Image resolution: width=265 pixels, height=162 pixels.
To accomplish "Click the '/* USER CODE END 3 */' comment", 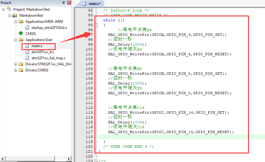I will tap(128, 146).
